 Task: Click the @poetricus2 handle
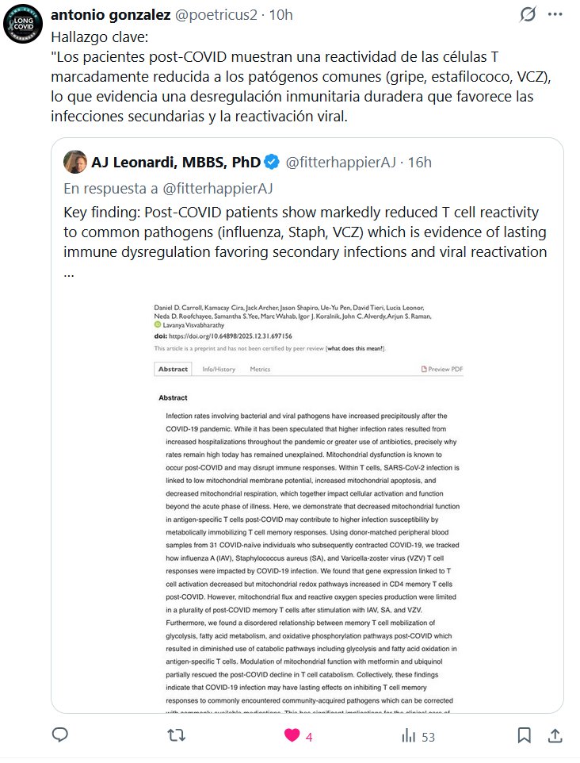[x=216, y=14]
